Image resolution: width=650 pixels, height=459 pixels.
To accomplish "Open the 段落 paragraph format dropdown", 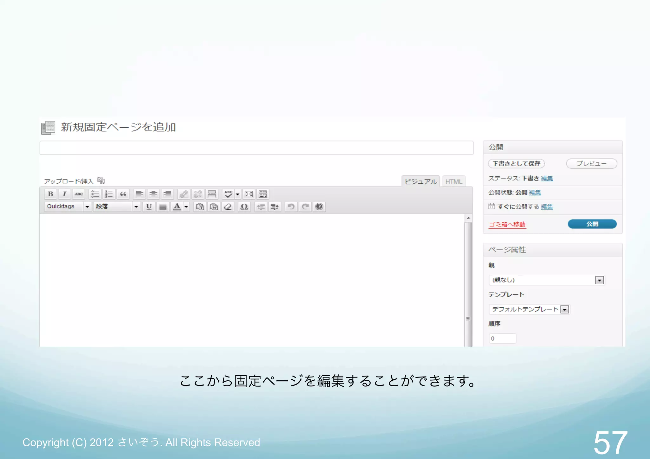I will point(117,207).
